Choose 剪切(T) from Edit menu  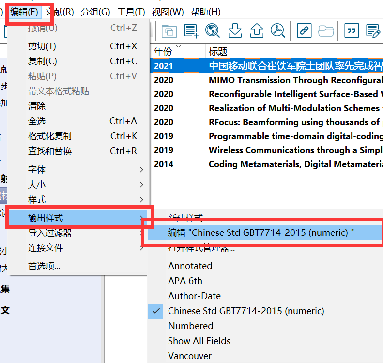(x=77, y=46)
